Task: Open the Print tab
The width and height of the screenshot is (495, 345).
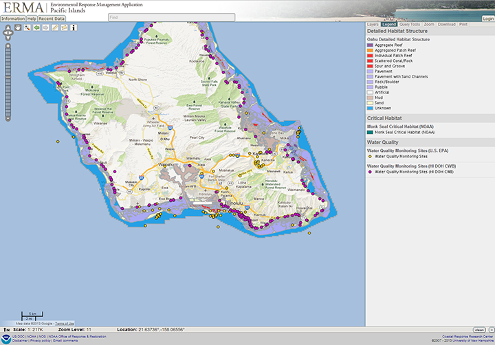Action: point(463,24)
